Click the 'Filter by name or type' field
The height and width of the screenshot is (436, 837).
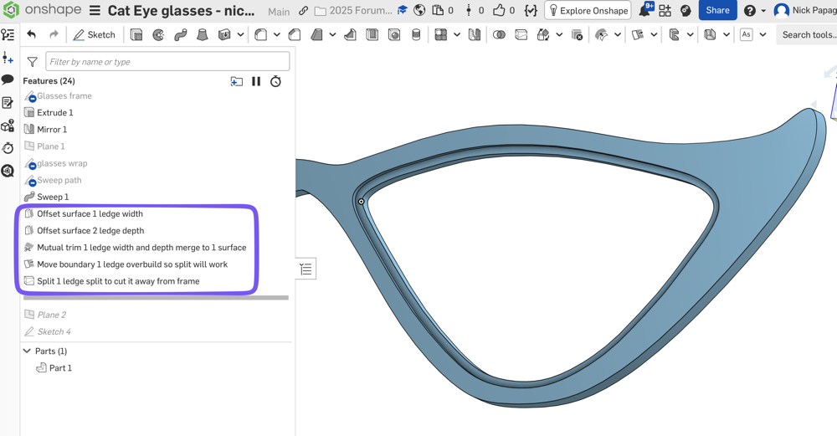(x=167, y=62)
